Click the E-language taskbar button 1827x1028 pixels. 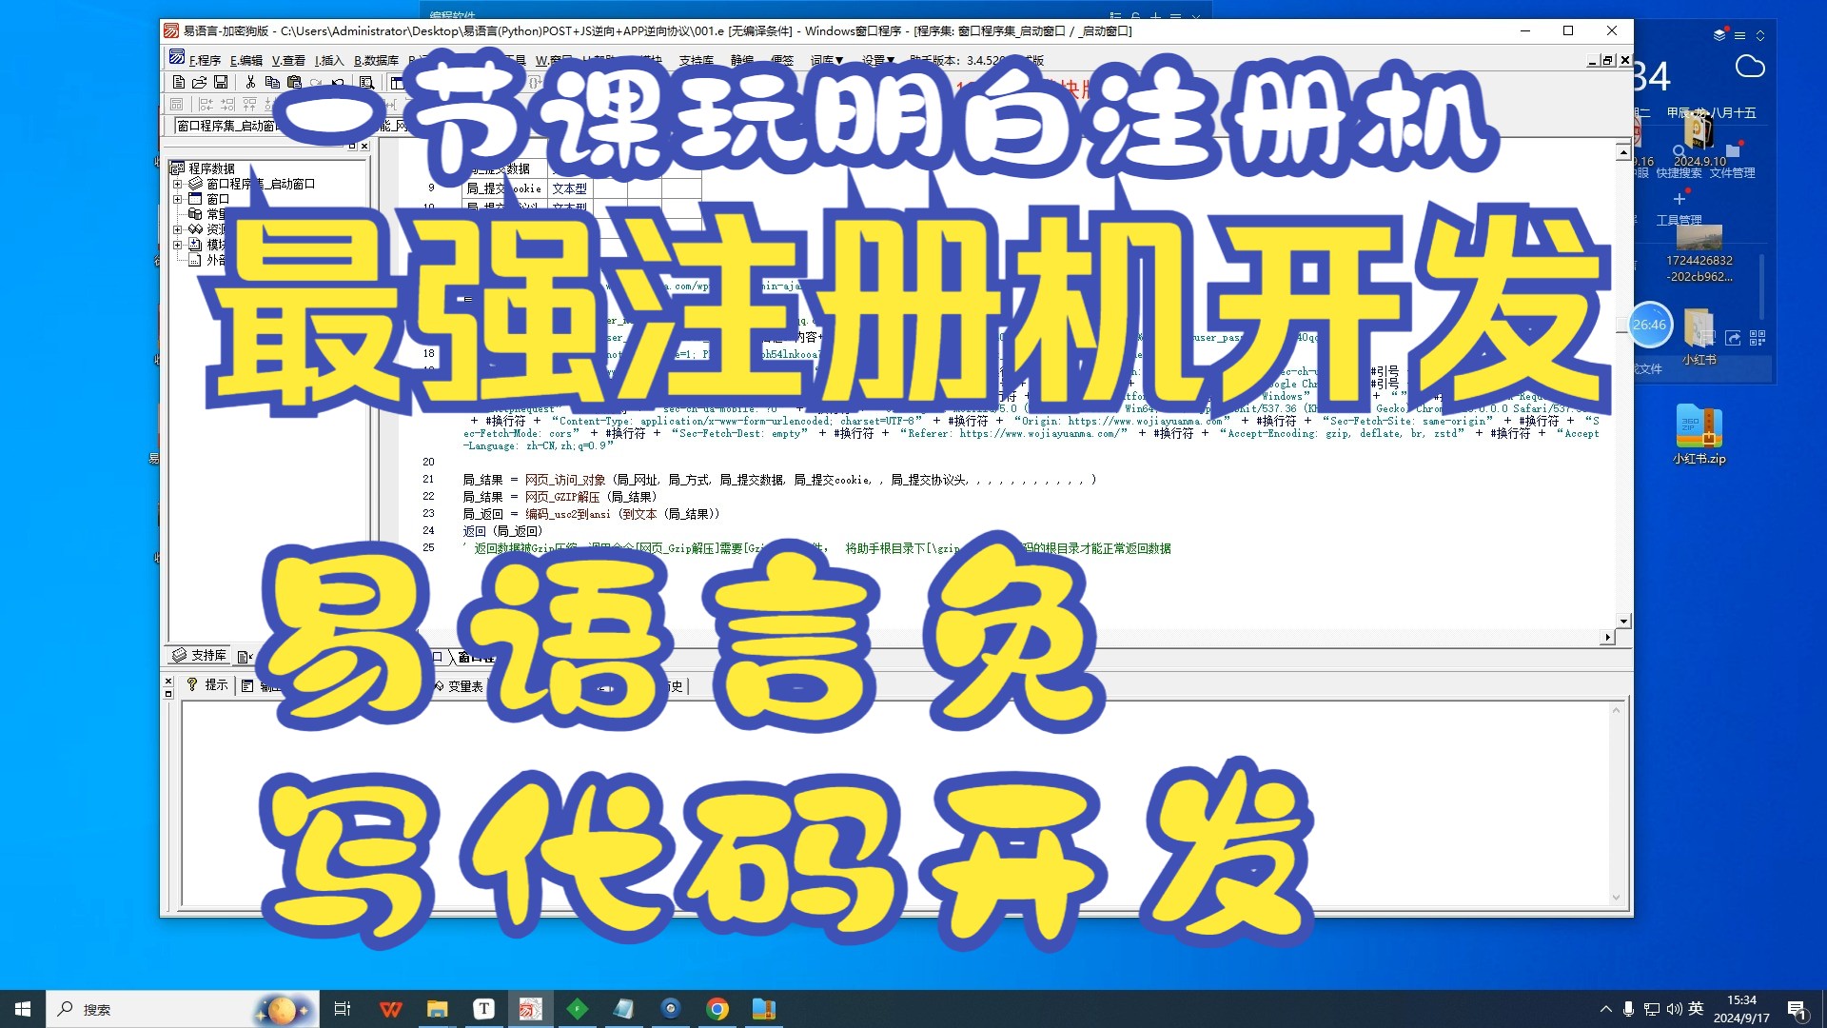point(530,1009)
